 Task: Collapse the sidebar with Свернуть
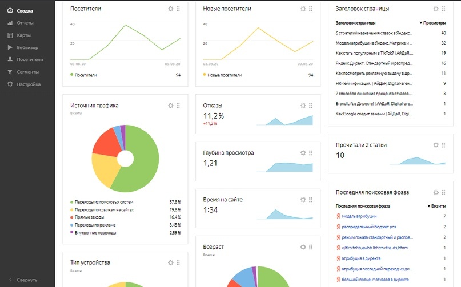pos(27,280)
